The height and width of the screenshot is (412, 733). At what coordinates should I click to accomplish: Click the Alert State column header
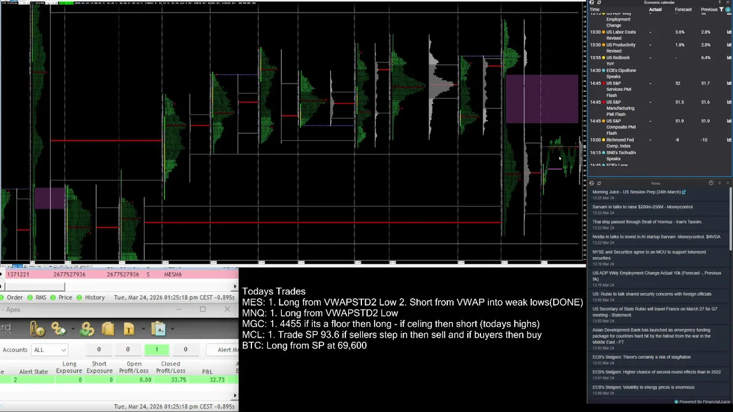point(33,371)
